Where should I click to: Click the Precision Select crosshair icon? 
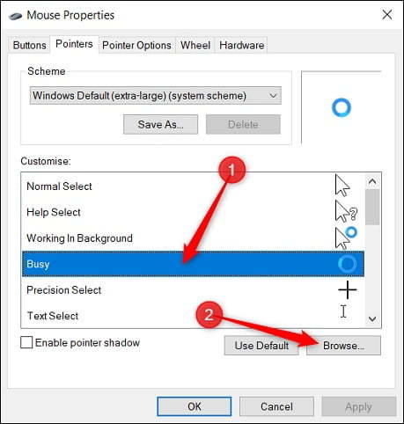(x=348, y=289)
